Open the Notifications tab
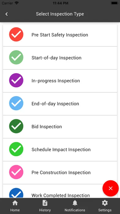Screen dimensions: 120x214 pyautogui.click(x=75, y=206)
